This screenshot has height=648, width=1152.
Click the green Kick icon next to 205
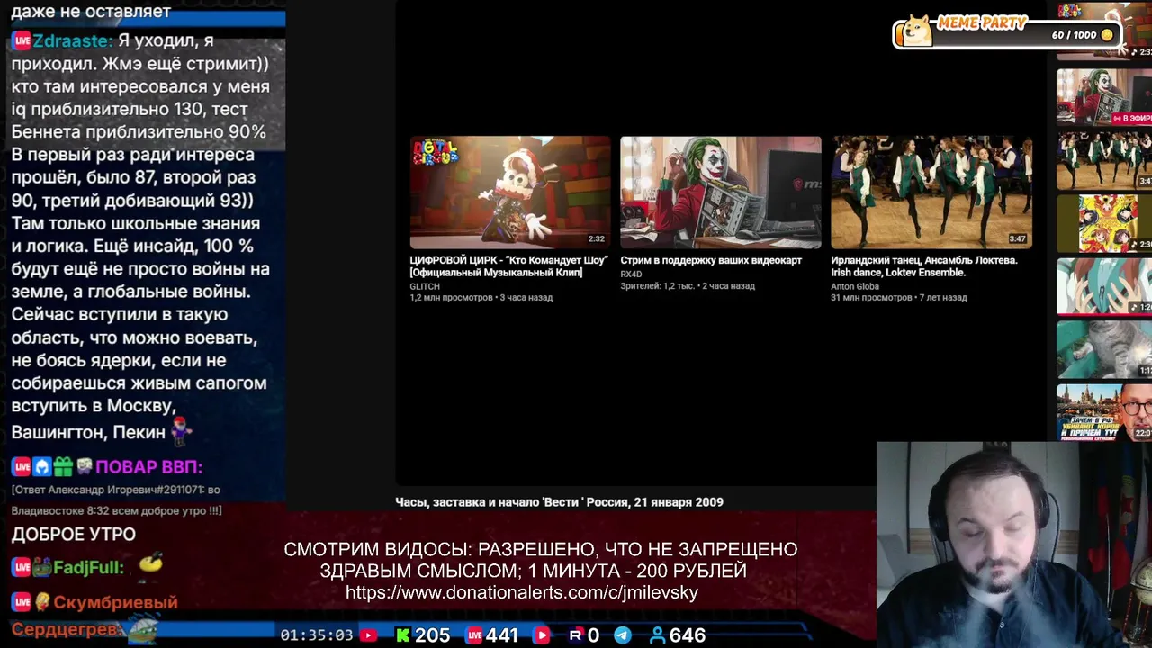click(x=402, y=635)
